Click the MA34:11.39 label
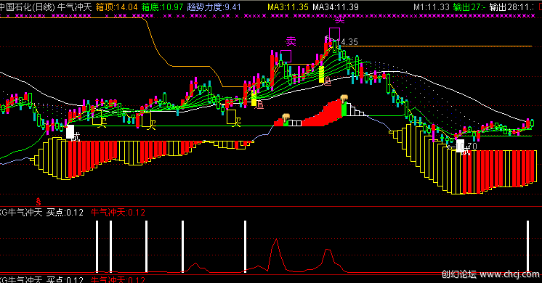 [336, 7]
